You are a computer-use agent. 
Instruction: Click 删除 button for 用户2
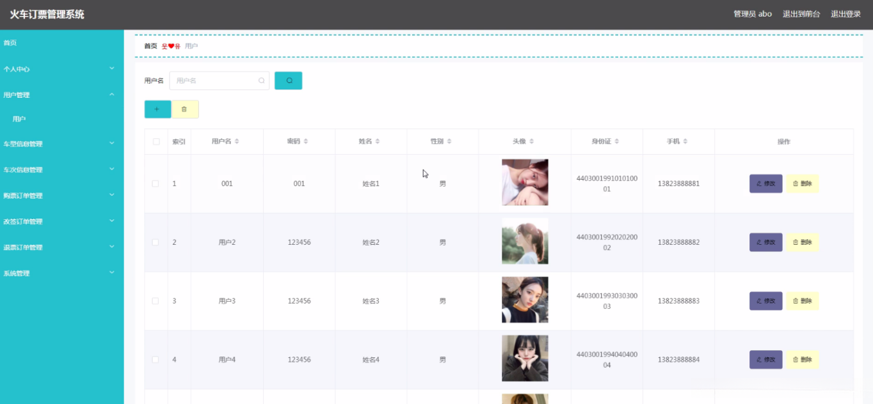802,242
